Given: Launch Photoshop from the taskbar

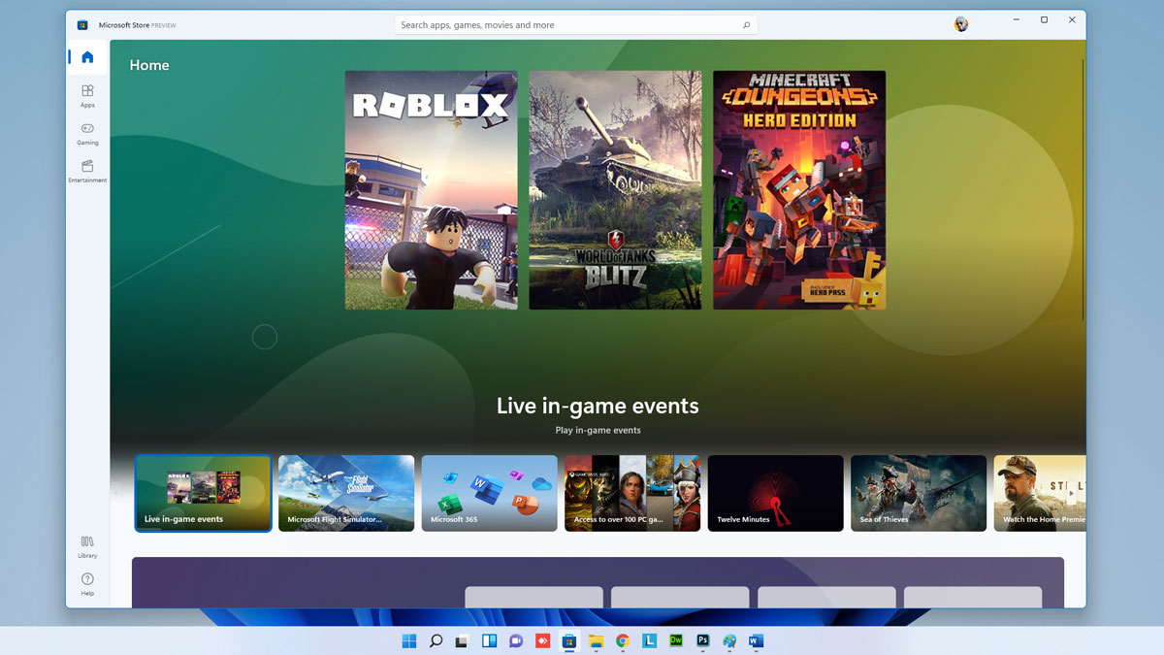Looking at the screenshot, I should tap(701, 641).
